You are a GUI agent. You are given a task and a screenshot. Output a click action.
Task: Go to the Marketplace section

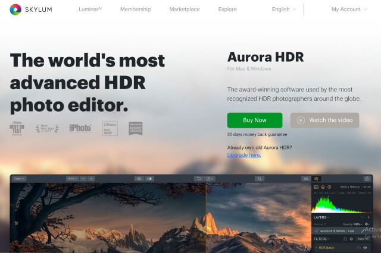pyautogui.click(x=185, y=10)
